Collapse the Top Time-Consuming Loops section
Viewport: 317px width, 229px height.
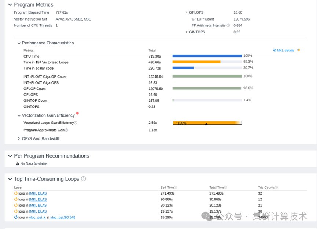pyautogui.click(x=10, y=179)
